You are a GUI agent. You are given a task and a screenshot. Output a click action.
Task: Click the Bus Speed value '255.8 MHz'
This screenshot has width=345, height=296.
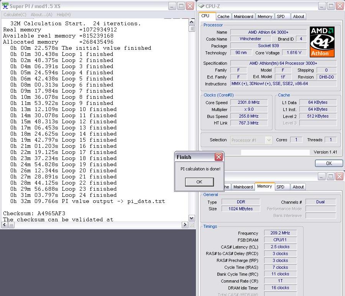coord(249,116)
